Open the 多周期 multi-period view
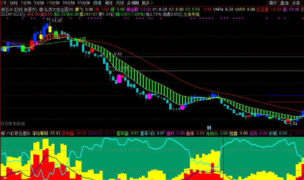Image resolution: width=304 pixels, height=180 pixels. tap(133, 3)
